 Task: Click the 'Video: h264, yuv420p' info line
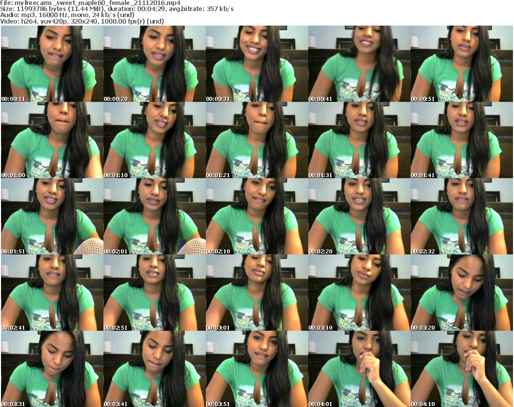82,21
